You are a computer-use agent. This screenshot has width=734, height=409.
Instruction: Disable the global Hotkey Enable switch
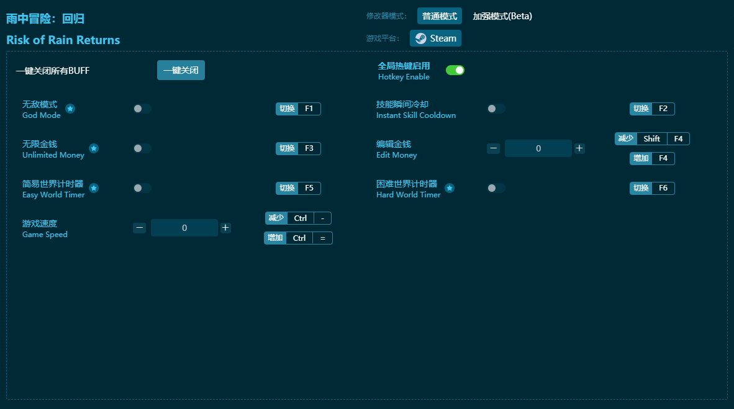pyautogui.click(x=455, y=70)
